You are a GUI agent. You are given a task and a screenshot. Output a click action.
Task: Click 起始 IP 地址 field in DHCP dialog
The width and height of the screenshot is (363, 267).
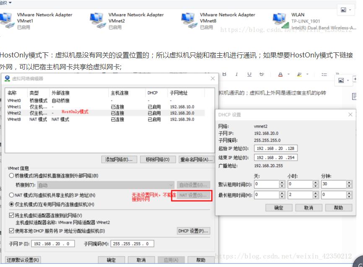[276, 148]
